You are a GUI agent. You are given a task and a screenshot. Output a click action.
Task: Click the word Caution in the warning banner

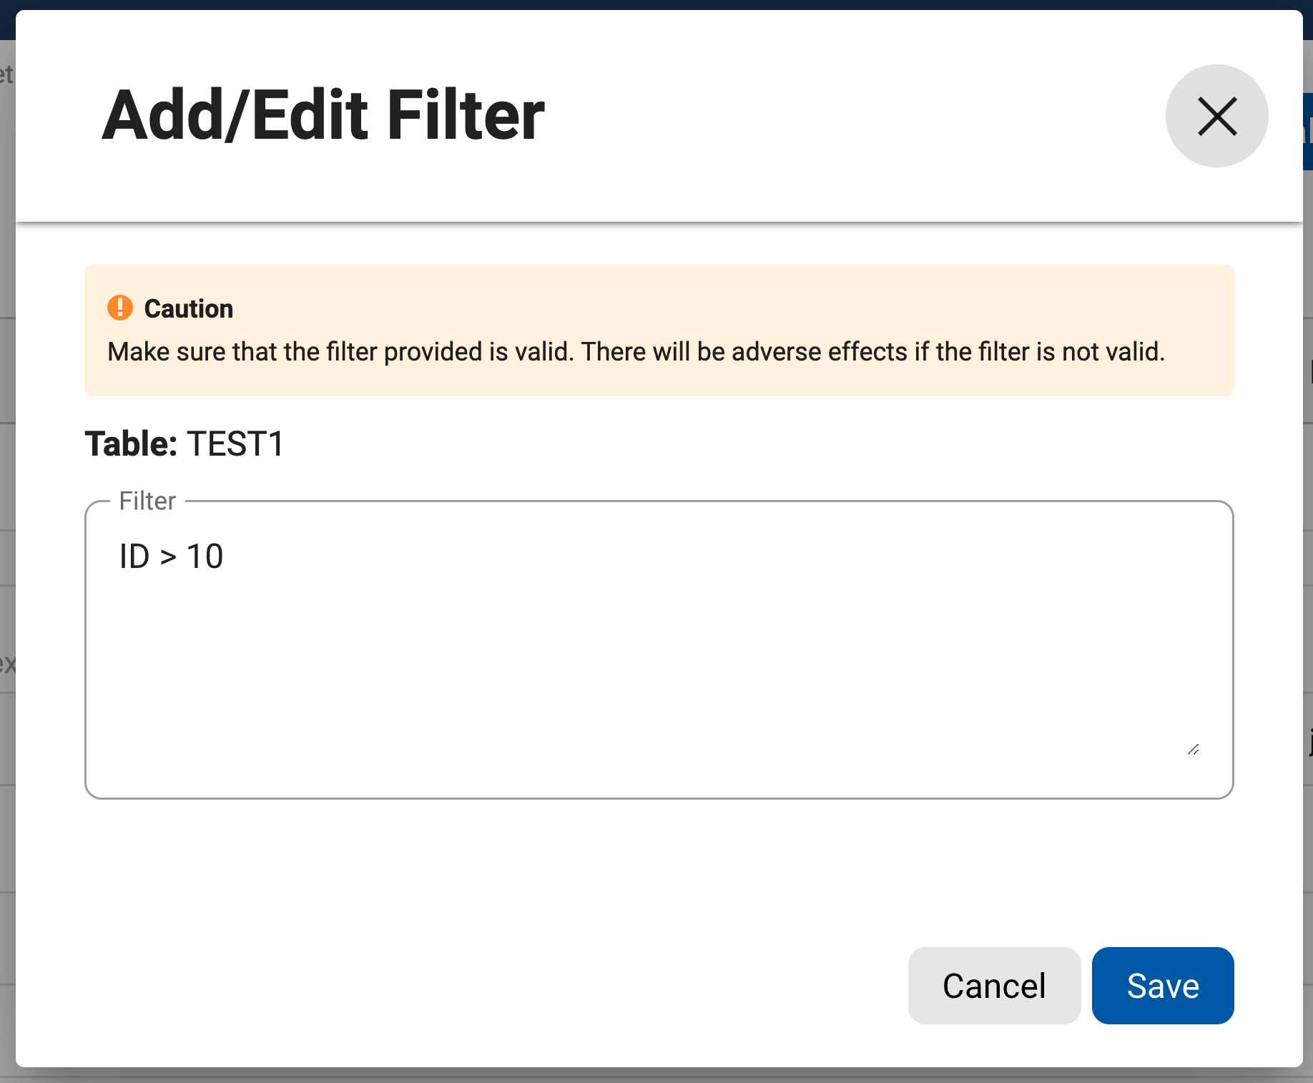tap(189, 308)
